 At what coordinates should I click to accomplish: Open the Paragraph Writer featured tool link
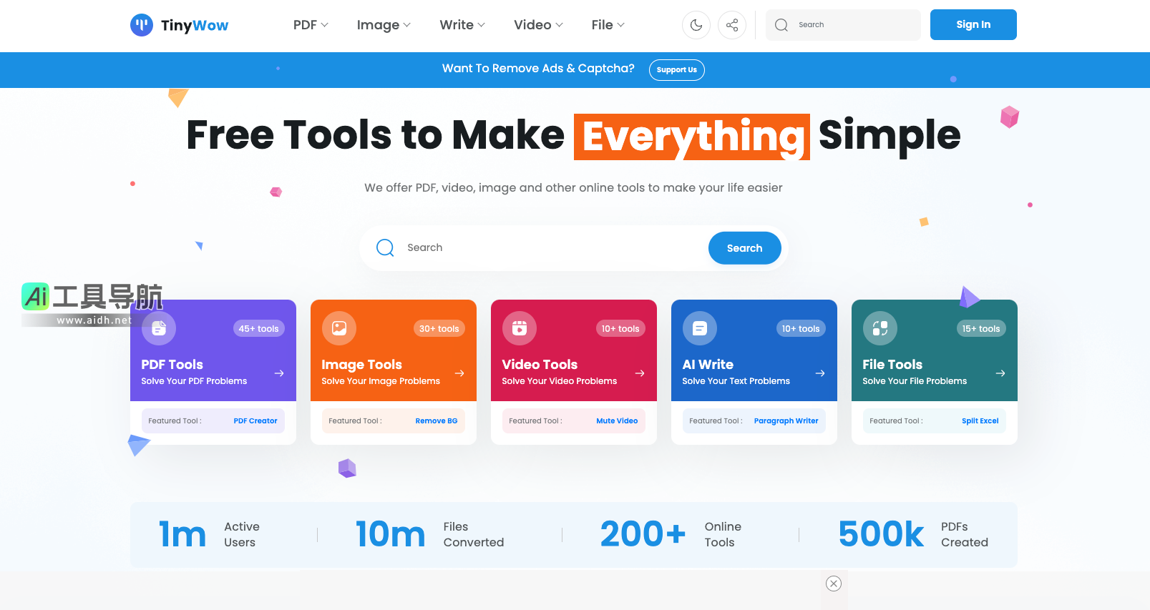point(786,421)
